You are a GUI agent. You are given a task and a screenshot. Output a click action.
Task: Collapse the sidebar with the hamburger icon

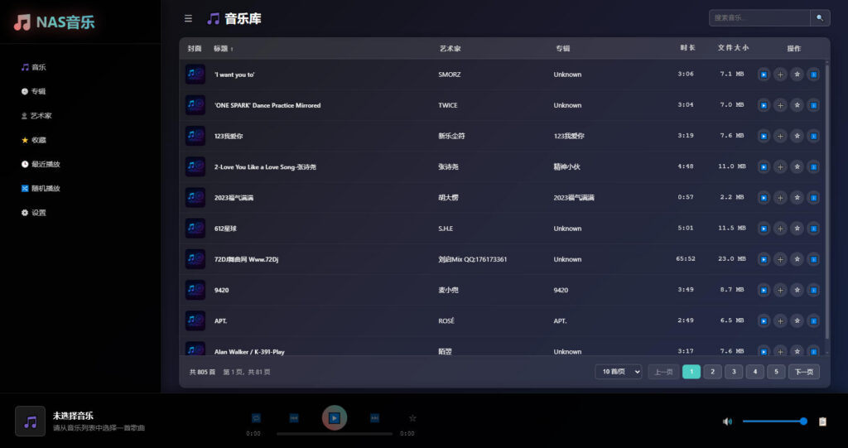(x=188, y=18)
